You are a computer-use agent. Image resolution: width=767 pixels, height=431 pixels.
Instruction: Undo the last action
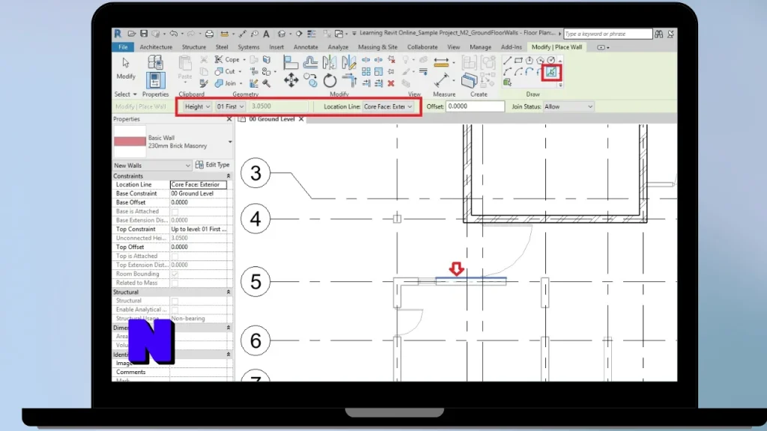click(174, 34)
